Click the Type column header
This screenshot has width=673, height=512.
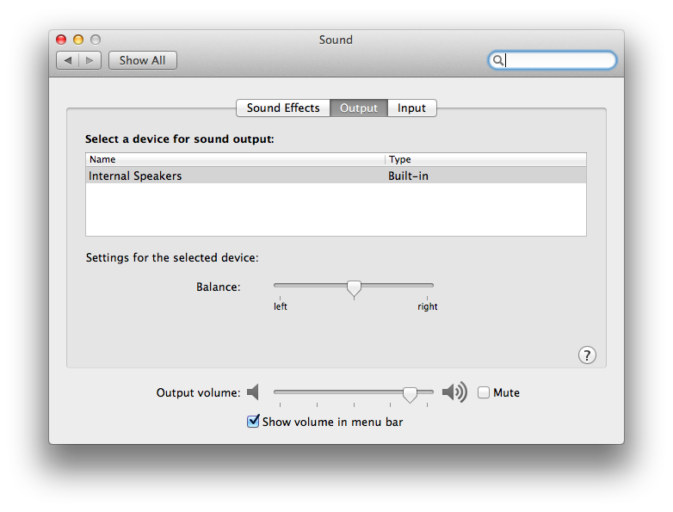point(486,159)
